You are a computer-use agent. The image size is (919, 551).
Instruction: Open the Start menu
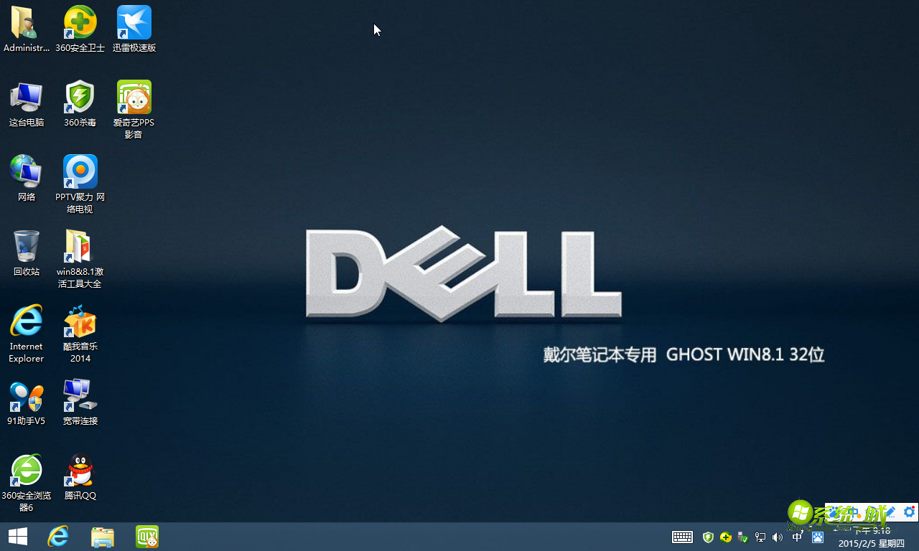click(17, 537)
